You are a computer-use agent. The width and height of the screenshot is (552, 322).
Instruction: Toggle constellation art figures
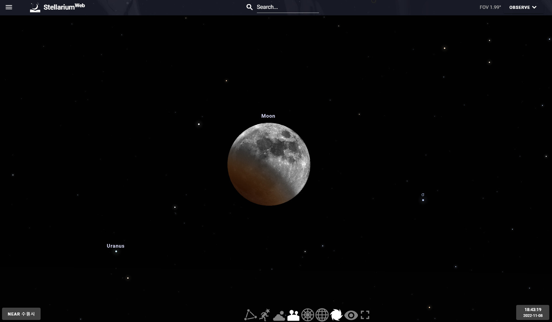[265, 314]
